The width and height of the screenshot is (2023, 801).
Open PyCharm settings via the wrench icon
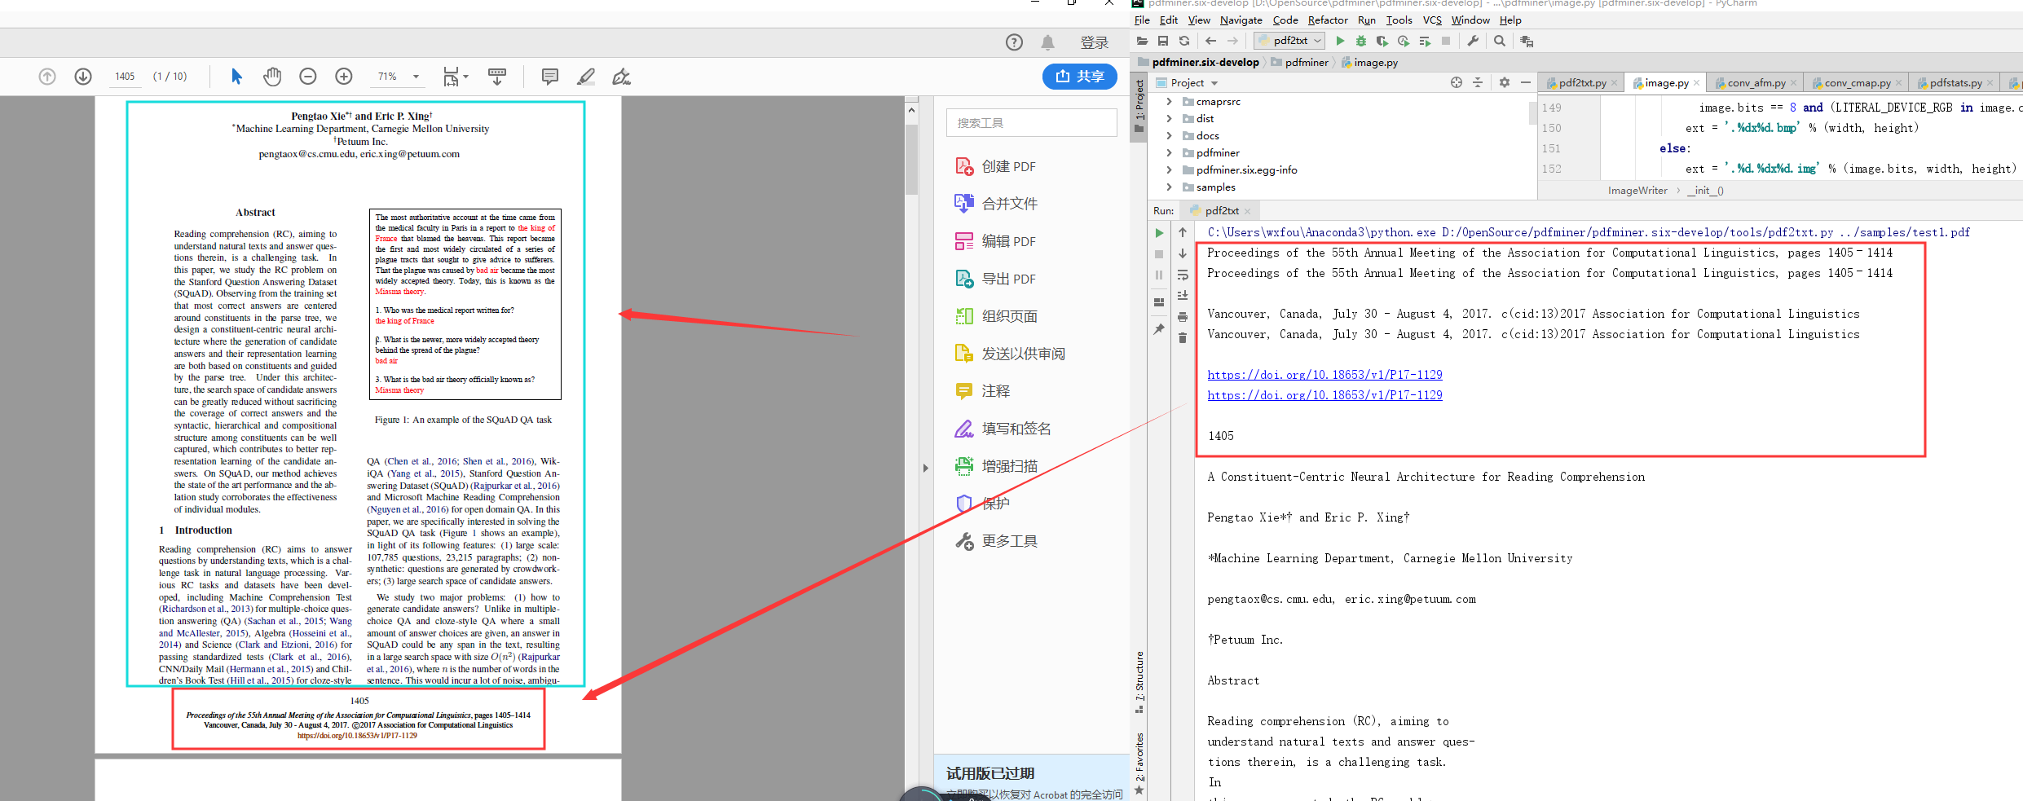1472,40
